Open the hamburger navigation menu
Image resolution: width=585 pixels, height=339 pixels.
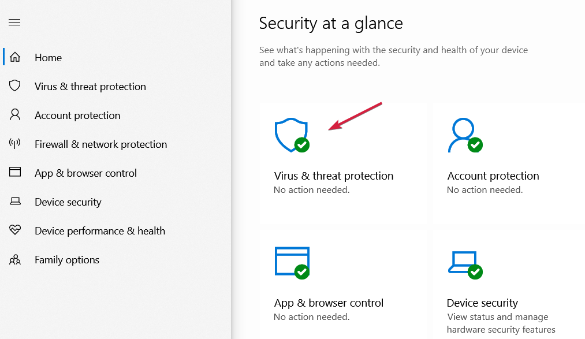(14, 23)
